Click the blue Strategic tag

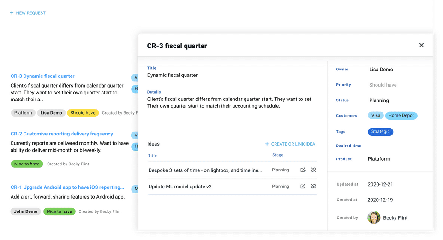pyautogui.click(x=380, y=132)
